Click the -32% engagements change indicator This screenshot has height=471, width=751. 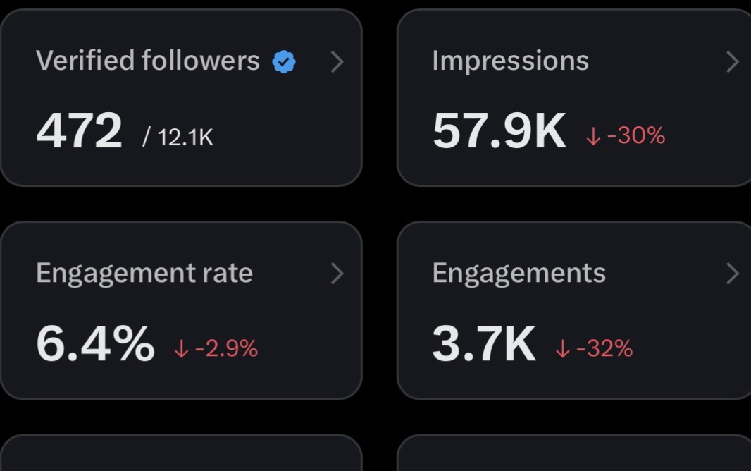tap(604, 348)
